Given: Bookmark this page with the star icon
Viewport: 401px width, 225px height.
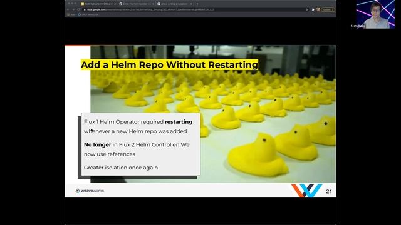Looking at the screenshot, I should 306,9.
